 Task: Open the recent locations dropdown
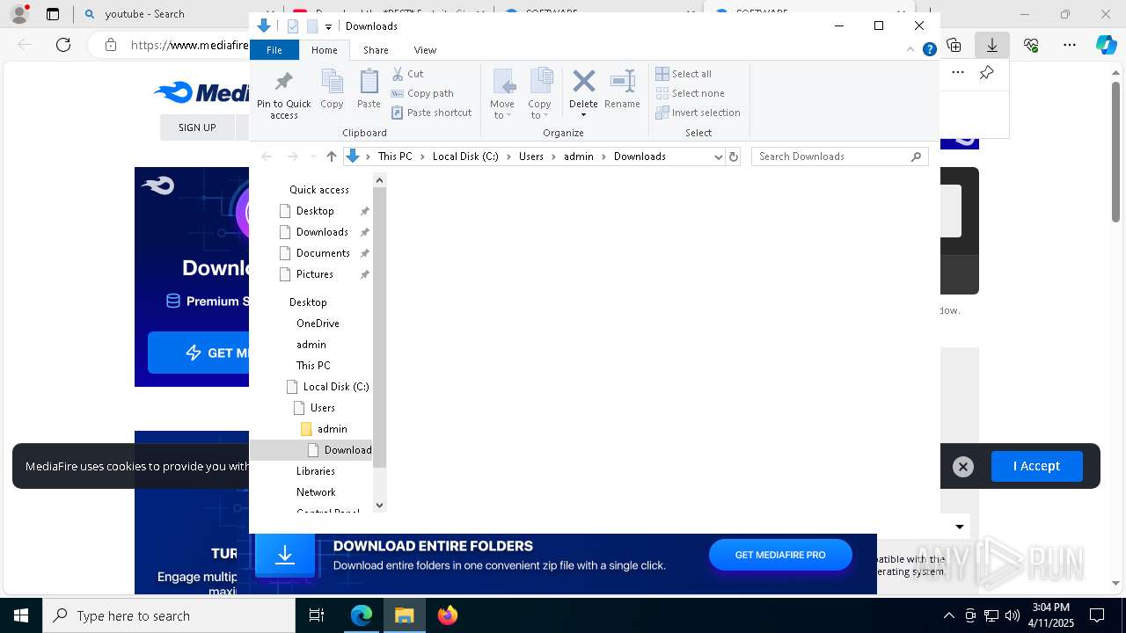[313, 156]
